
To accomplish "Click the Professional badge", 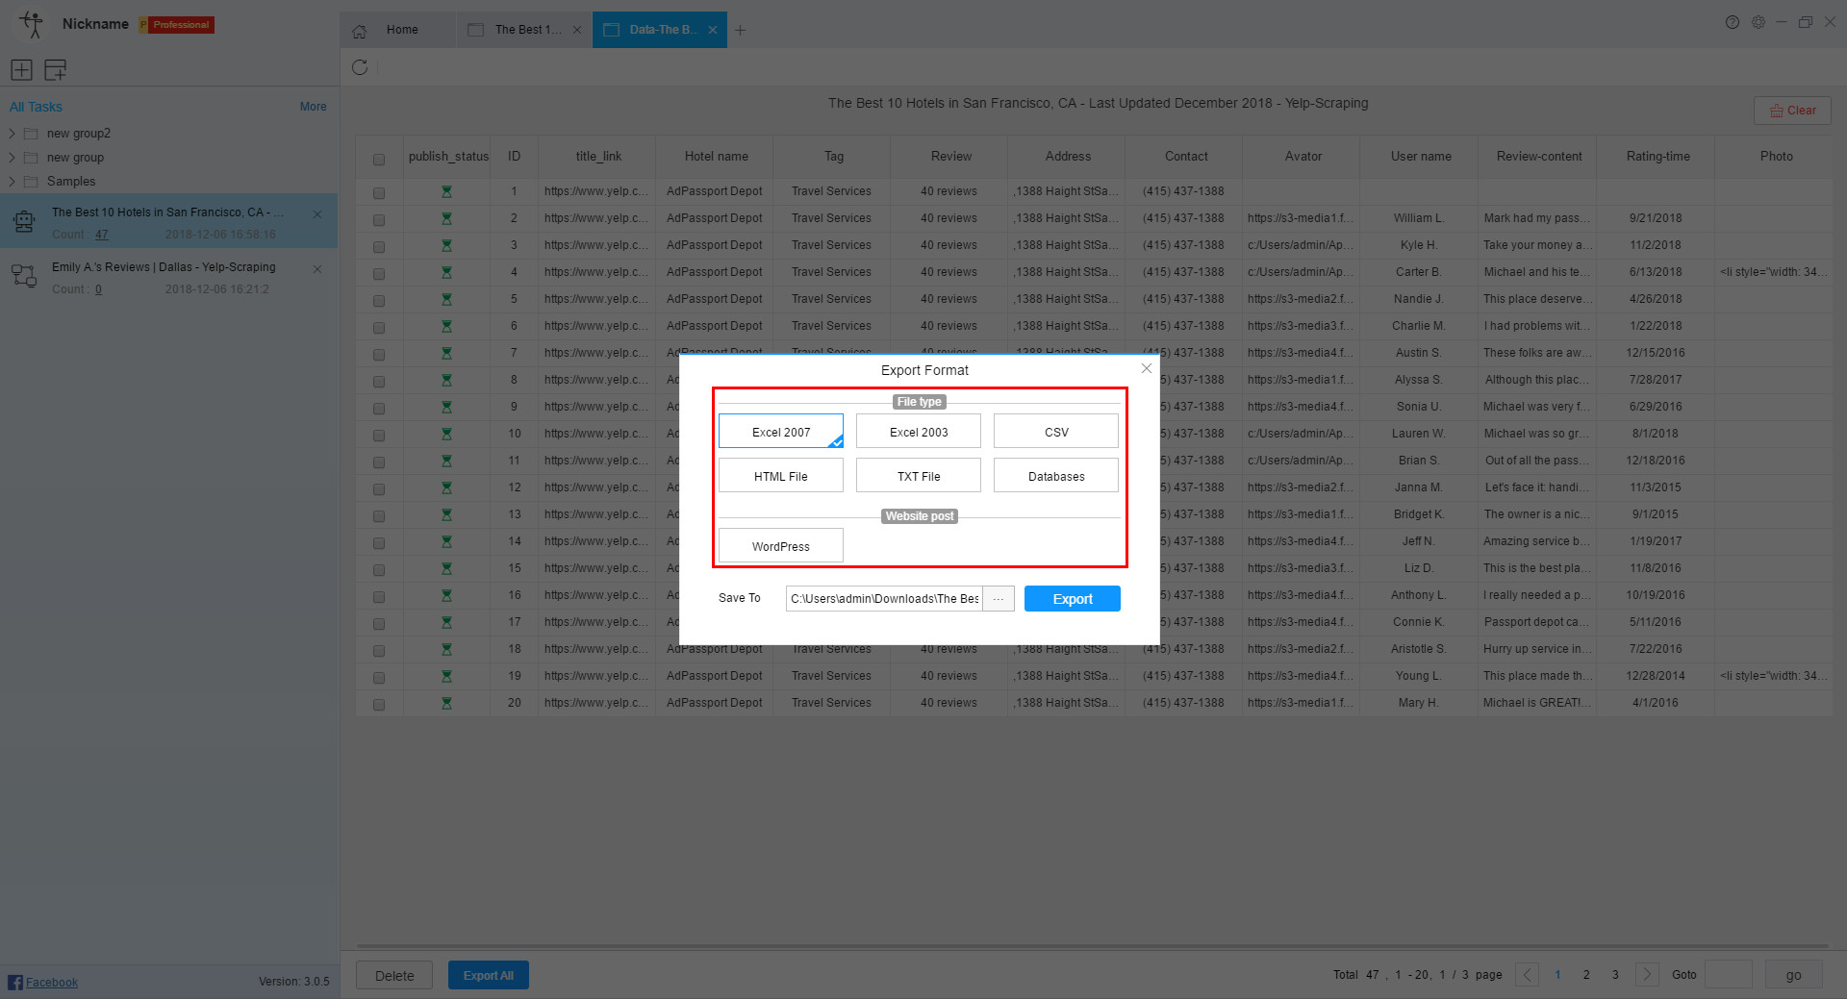I will (177, 25).
